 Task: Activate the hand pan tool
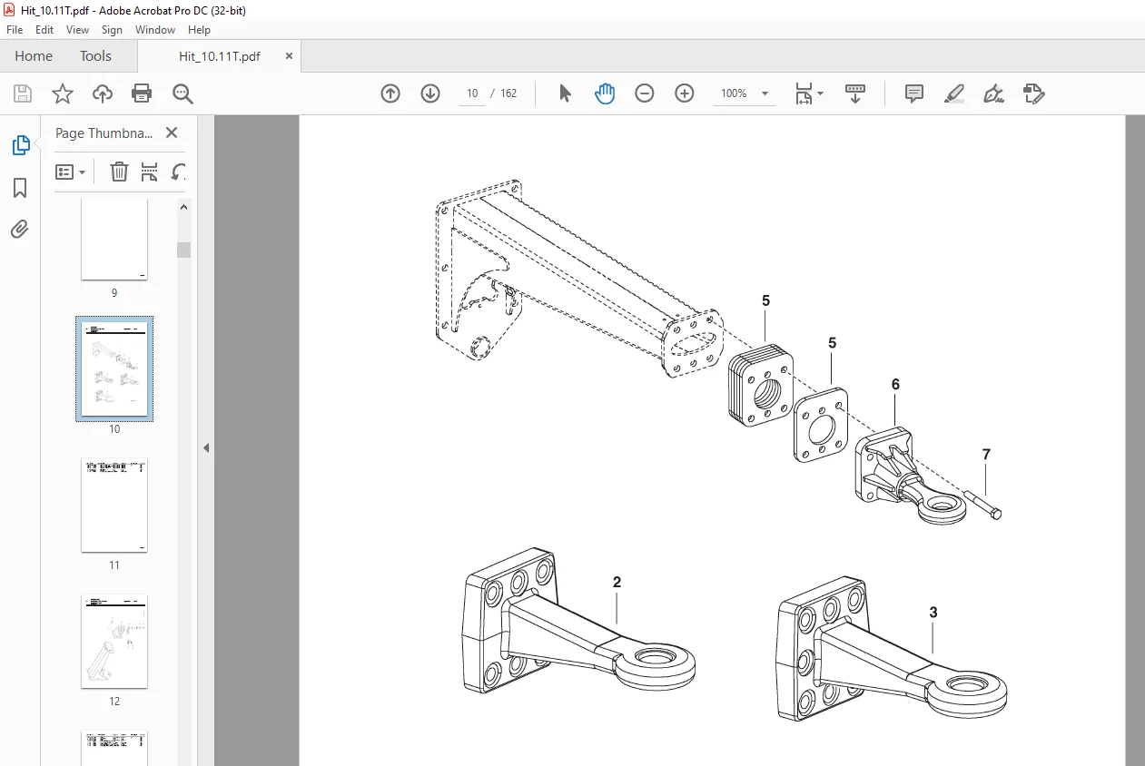(x=605, y=93)
